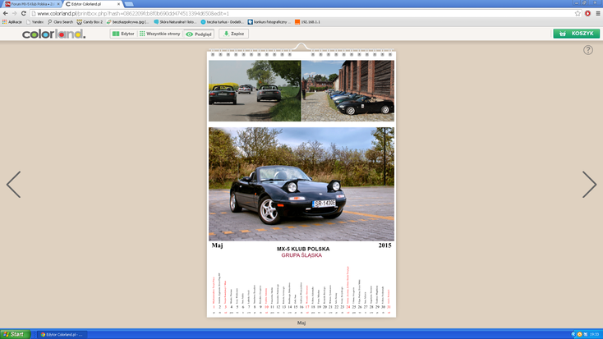Open the beczkazpokrywa.jpg bookmark

pos(127,22)
